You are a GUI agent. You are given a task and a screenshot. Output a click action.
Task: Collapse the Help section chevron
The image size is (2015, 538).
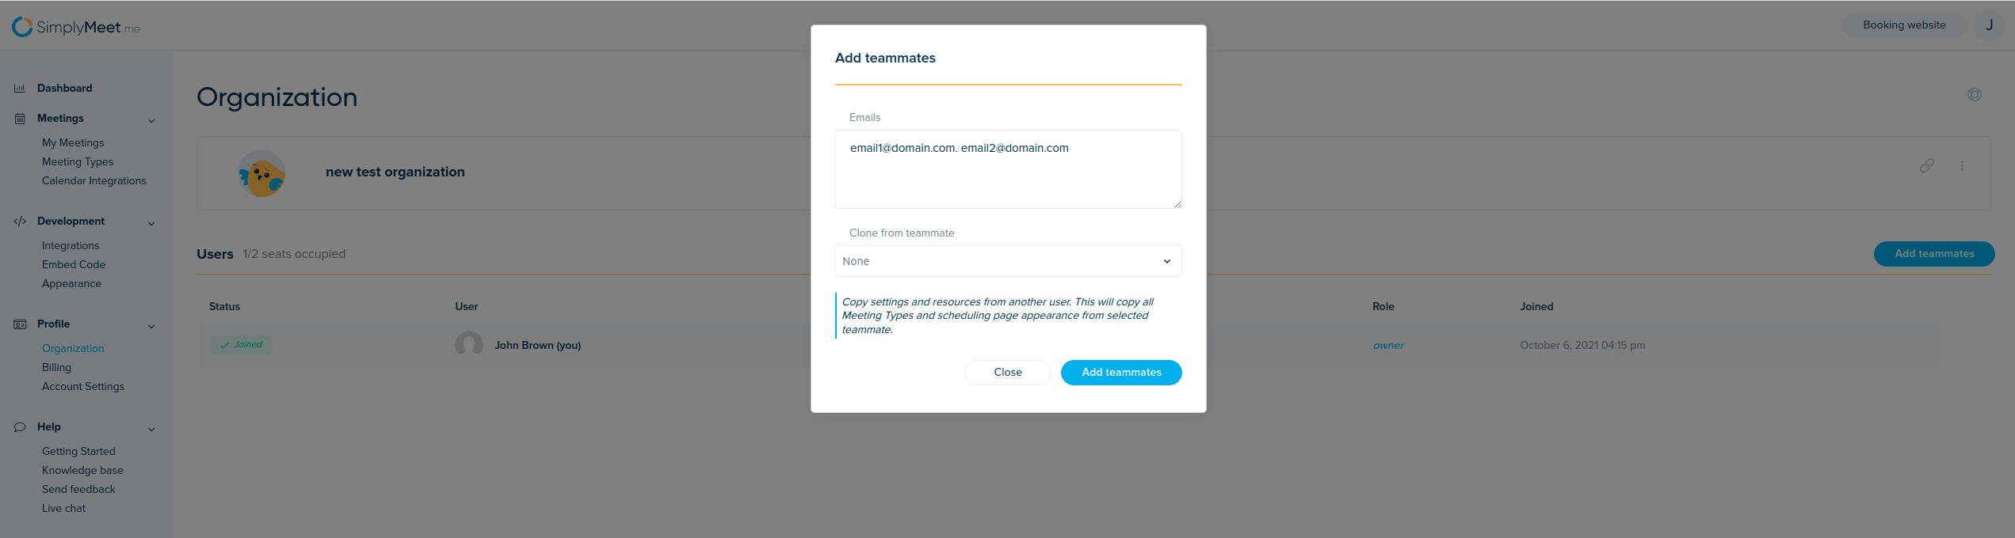tap(151, 429)
